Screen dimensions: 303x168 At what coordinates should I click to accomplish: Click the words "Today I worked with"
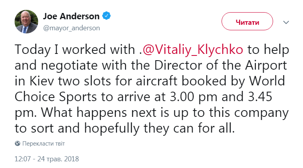[75, 50]
